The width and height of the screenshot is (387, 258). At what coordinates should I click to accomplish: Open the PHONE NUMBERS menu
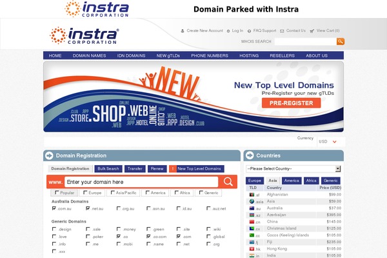(210, 55)
